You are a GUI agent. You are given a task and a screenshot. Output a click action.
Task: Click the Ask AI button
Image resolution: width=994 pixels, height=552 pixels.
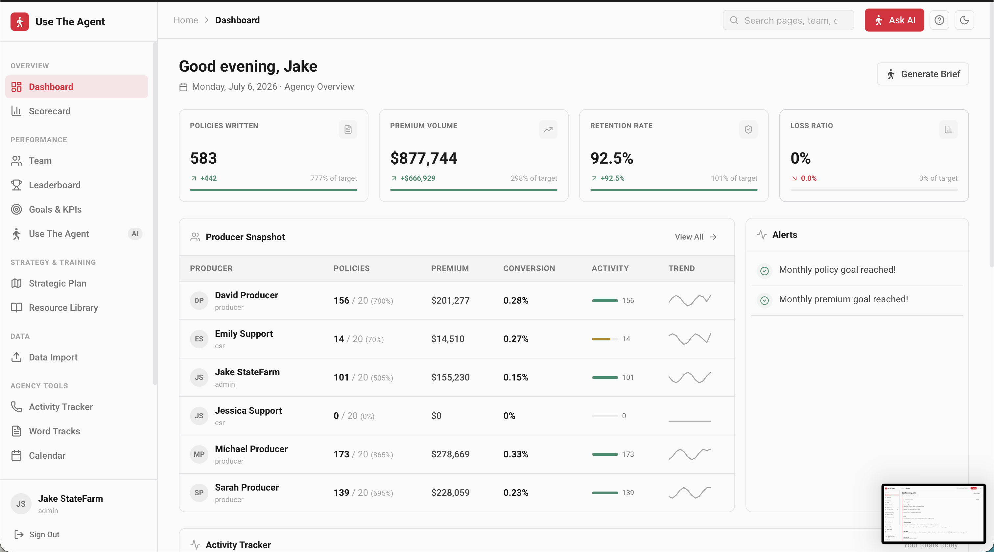click(x=894, y=20)
